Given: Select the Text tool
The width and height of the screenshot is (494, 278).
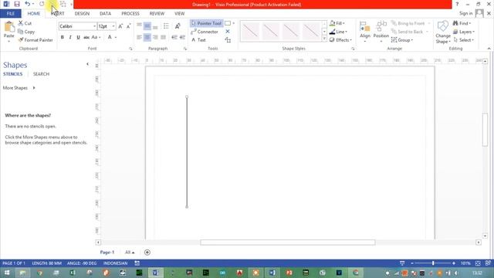Looking at the screenshot, I should tap(198, 40).
